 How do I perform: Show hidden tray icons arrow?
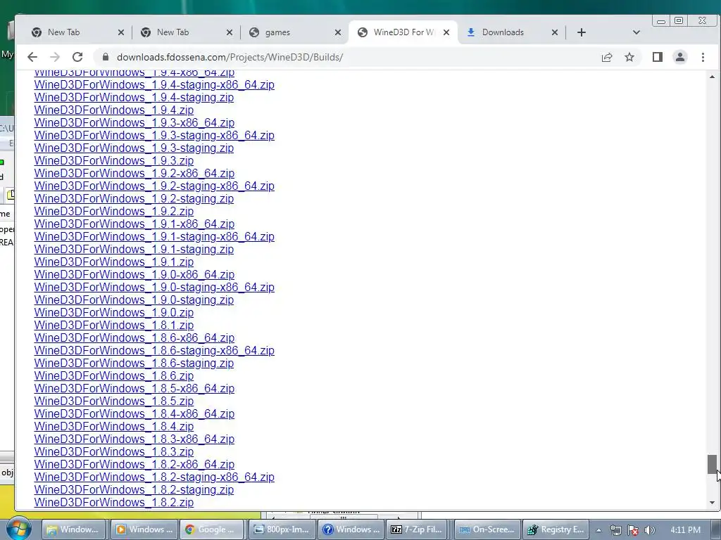pos(598,530)
